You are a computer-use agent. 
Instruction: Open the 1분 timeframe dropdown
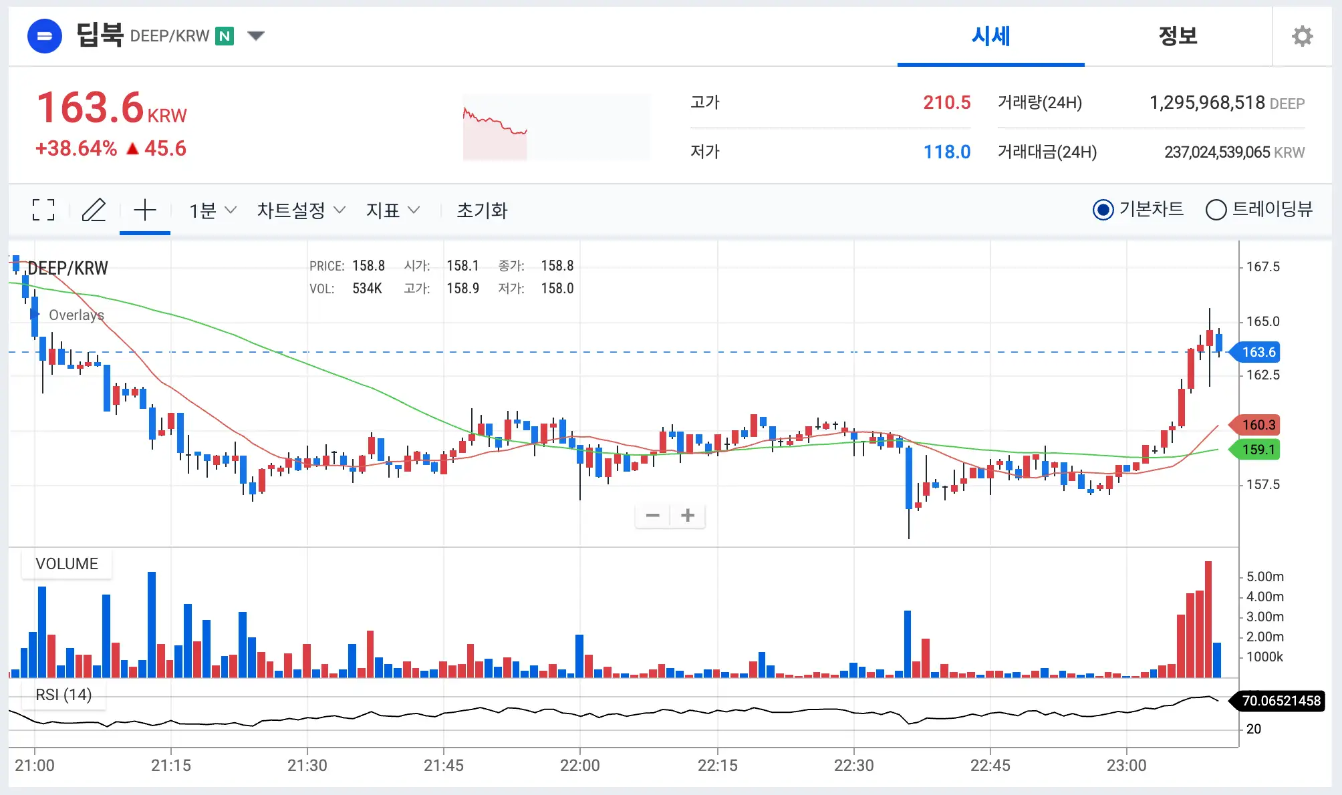[x=211, y=210]
